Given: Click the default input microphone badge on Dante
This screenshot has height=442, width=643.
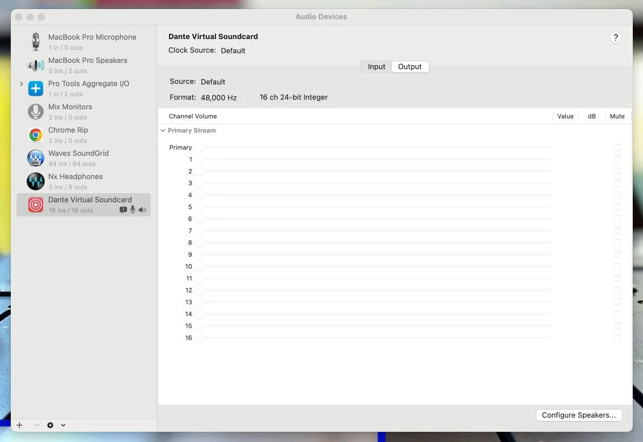Looking at the screenshot, I should pyautogui.click(x=133, y=210).
